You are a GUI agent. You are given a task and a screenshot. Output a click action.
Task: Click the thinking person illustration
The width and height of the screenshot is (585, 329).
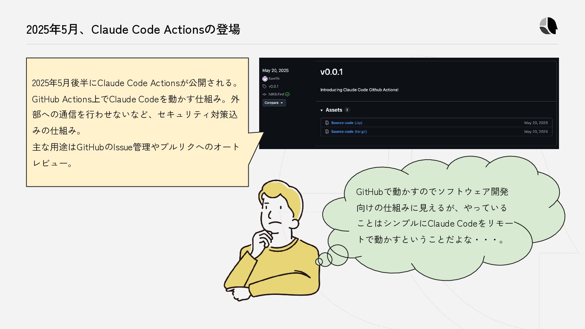coord(271,240)
